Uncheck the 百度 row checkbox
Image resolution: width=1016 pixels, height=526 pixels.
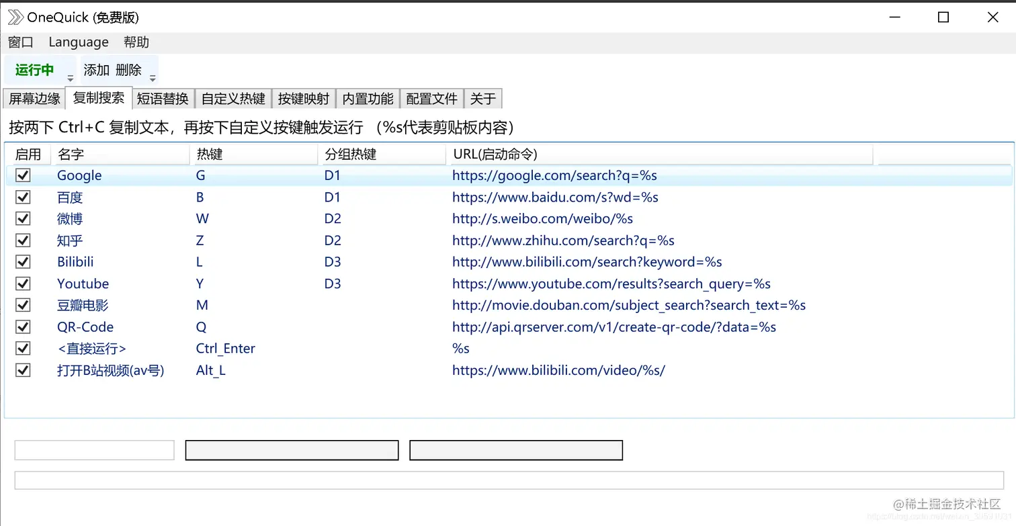pyautogui.click(x=23, y=198)
